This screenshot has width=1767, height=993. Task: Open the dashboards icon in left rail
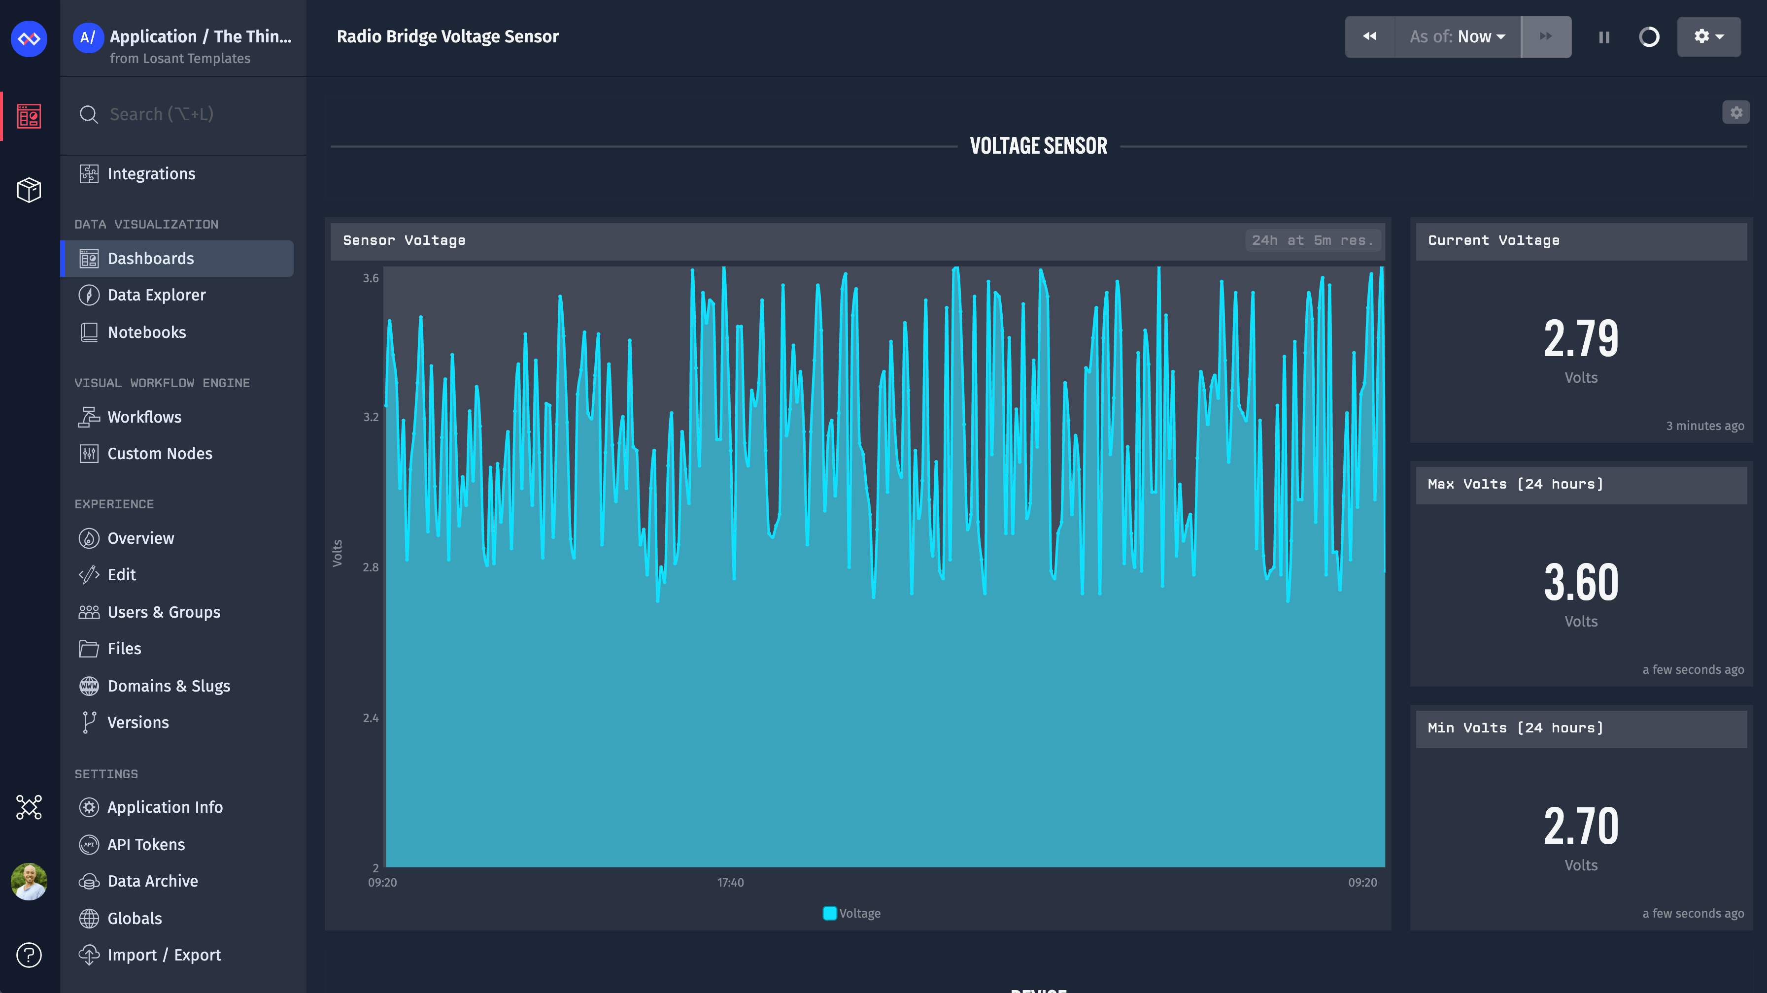coord(29,116)
